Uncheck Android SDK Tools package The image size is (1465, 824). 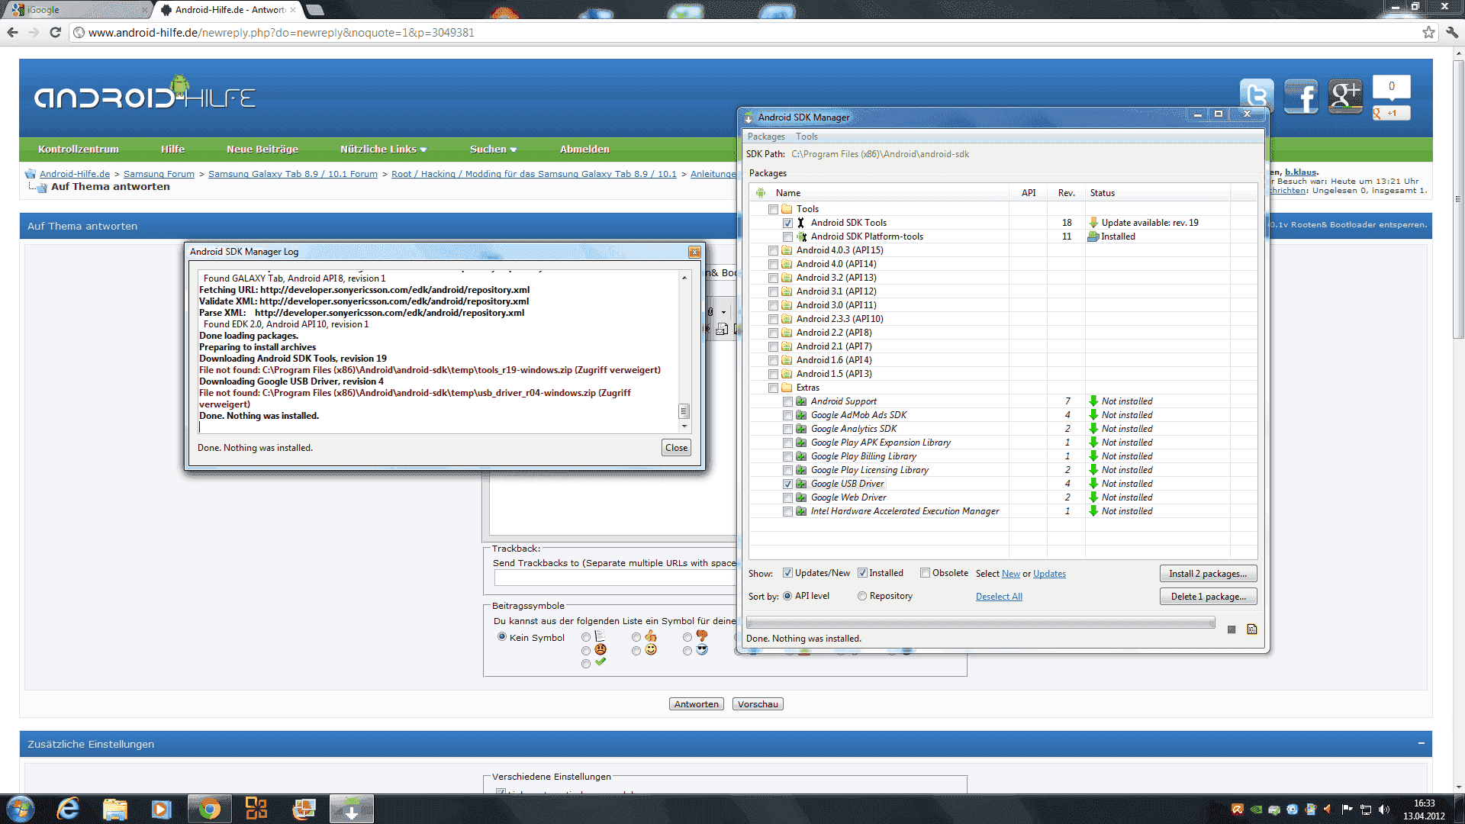[x=787, y=223]
